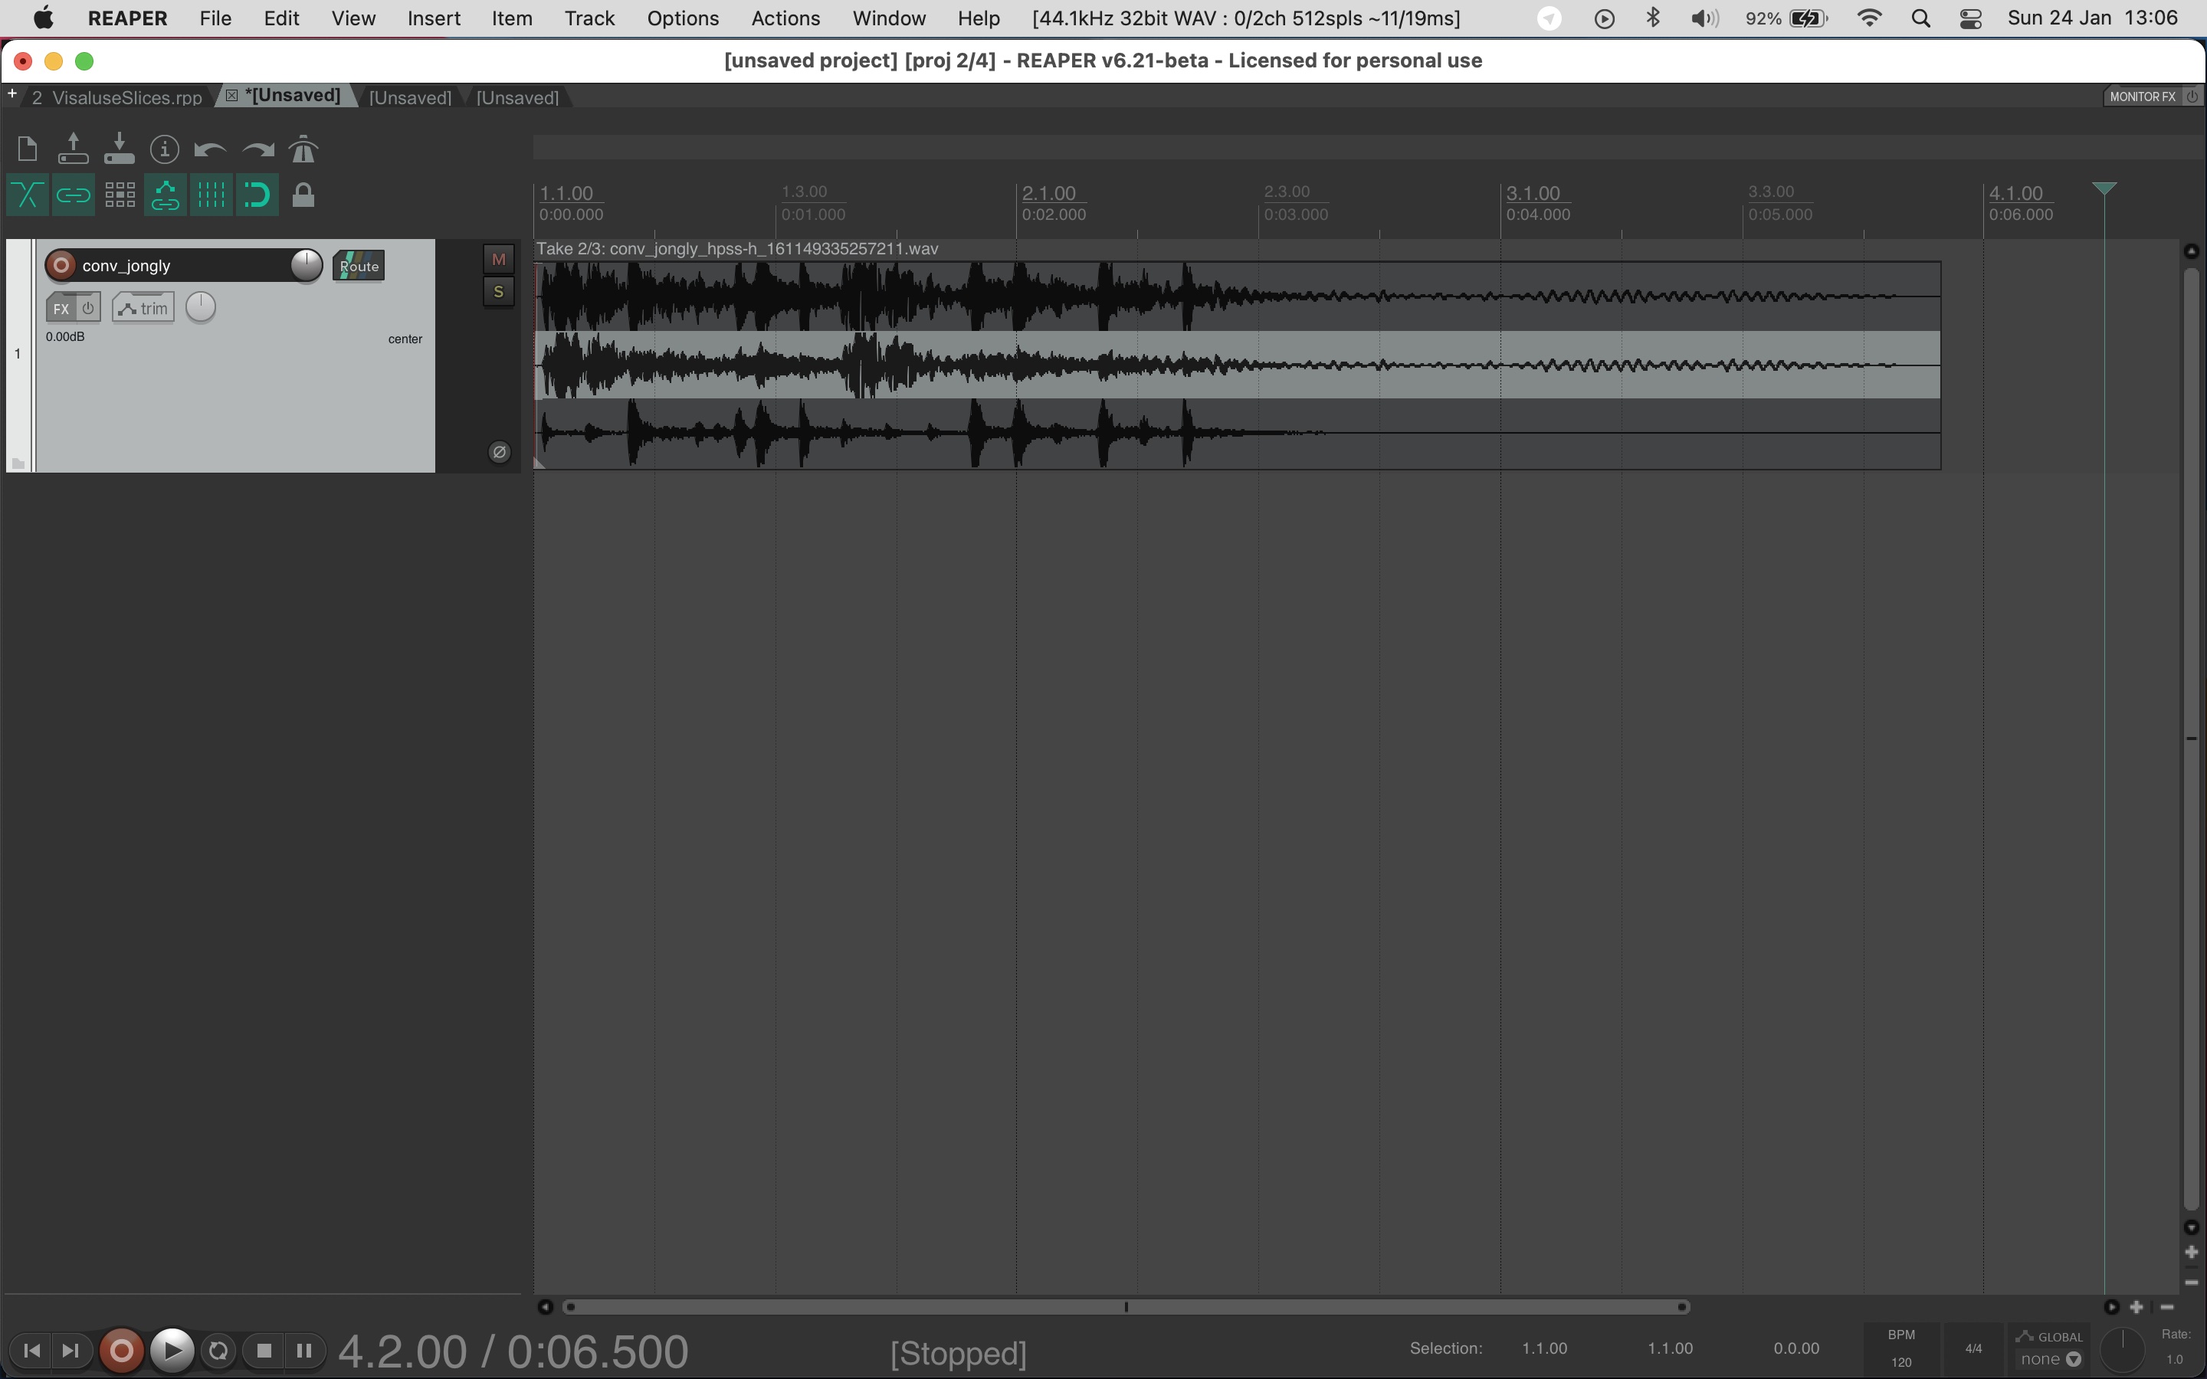Click conv_jongly volume knob
The height and width of the screenshot is (1379, 2207).
coord(307,265)
